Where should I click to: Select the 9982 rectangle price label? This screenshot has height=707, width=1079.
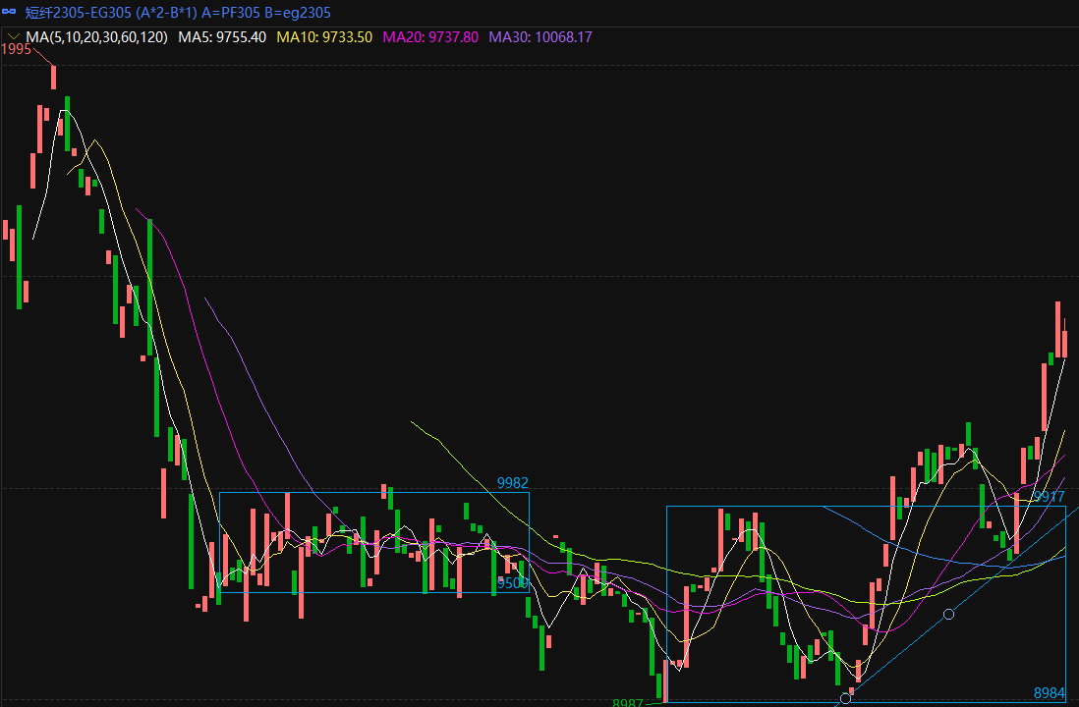point(512,483)
